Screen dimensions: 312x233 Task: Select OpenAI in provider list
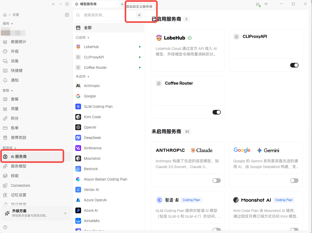pyautogui.click(x=109, y=127)
